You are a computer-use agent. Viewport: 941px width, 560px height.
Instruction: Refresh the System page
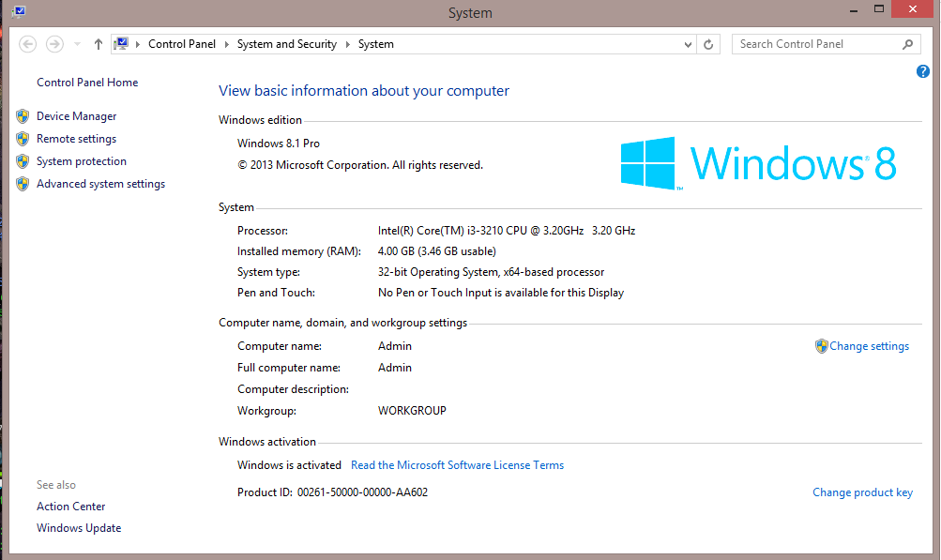pos(708,44)
